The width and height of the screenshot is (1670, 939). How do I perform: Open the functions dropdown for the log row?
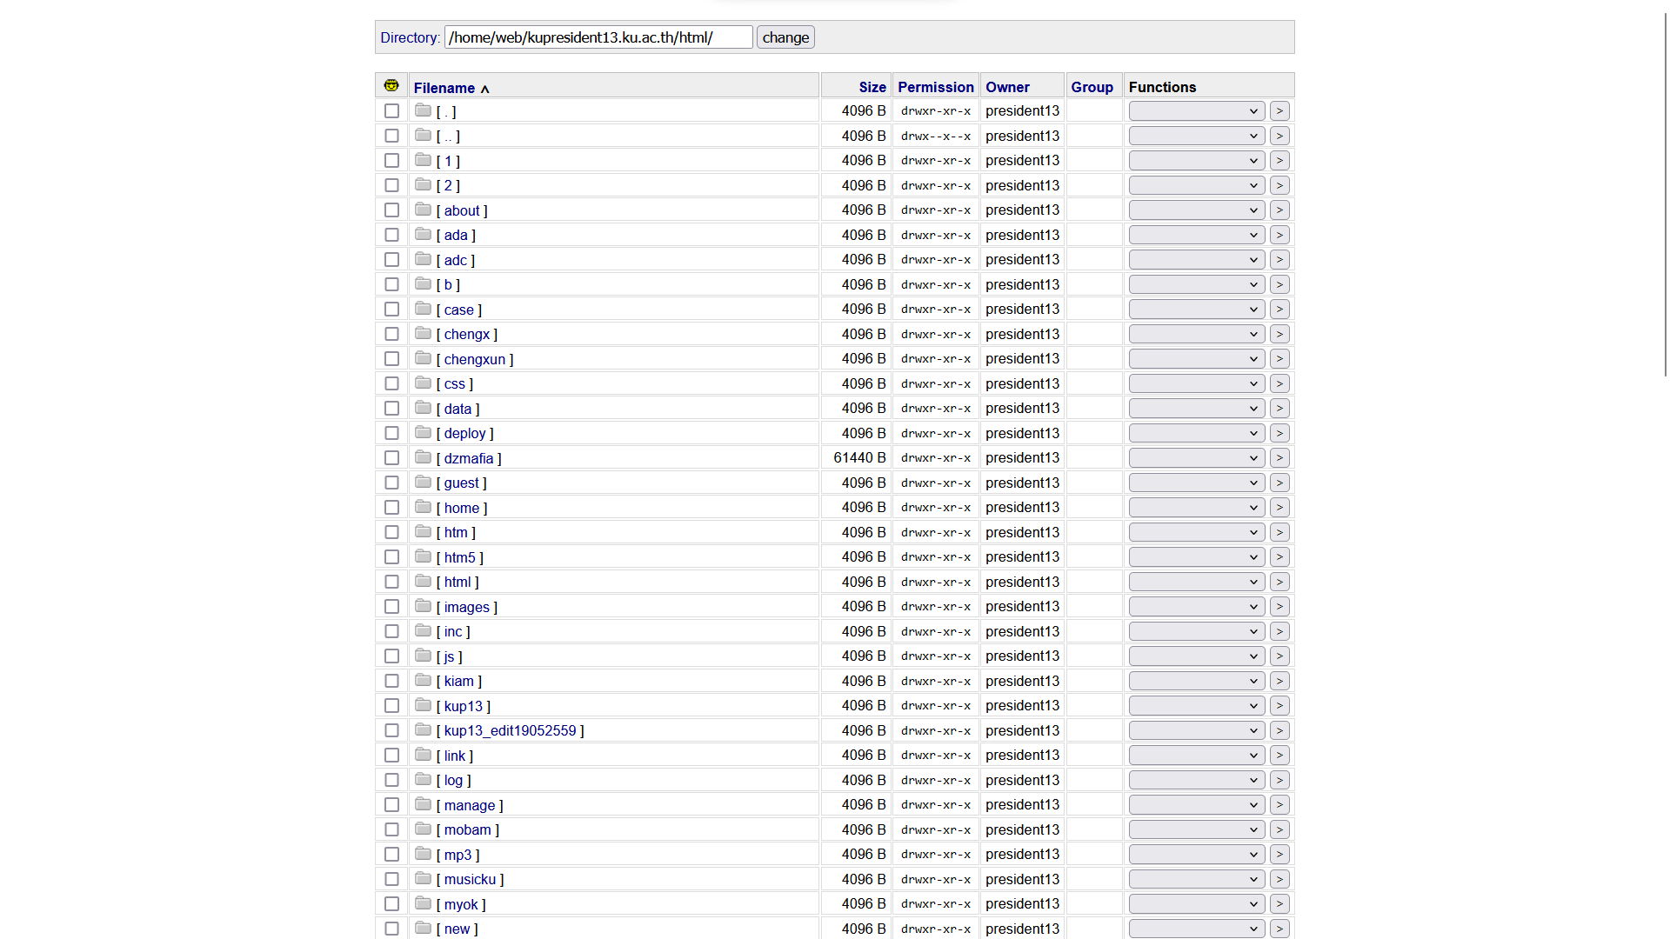click(x=1196, y=781)
